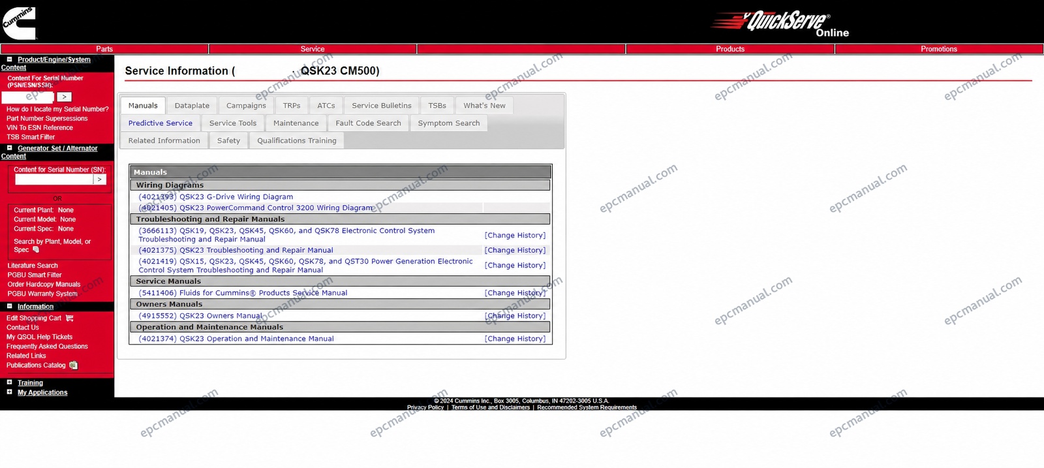Image resolution: width=1044 pixels, height=468 pixels.
Task: Open the Service Bulletins tab
Action: point(382,105)
